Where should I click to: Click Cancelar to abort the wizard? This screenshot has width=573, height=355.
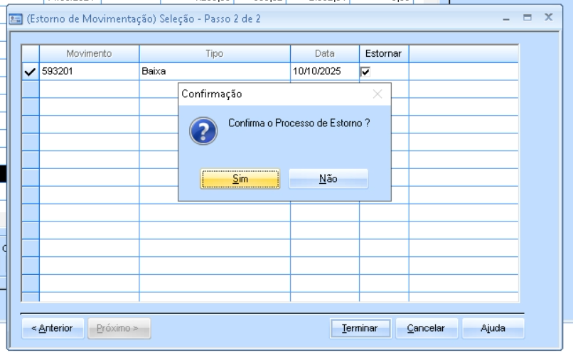(x=426, y=328)
